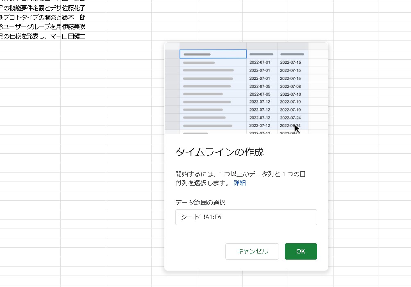Confirm the timeline with the OK button
Image resolution: width=411 pixels, height=287 pixels.
(300, 251)
